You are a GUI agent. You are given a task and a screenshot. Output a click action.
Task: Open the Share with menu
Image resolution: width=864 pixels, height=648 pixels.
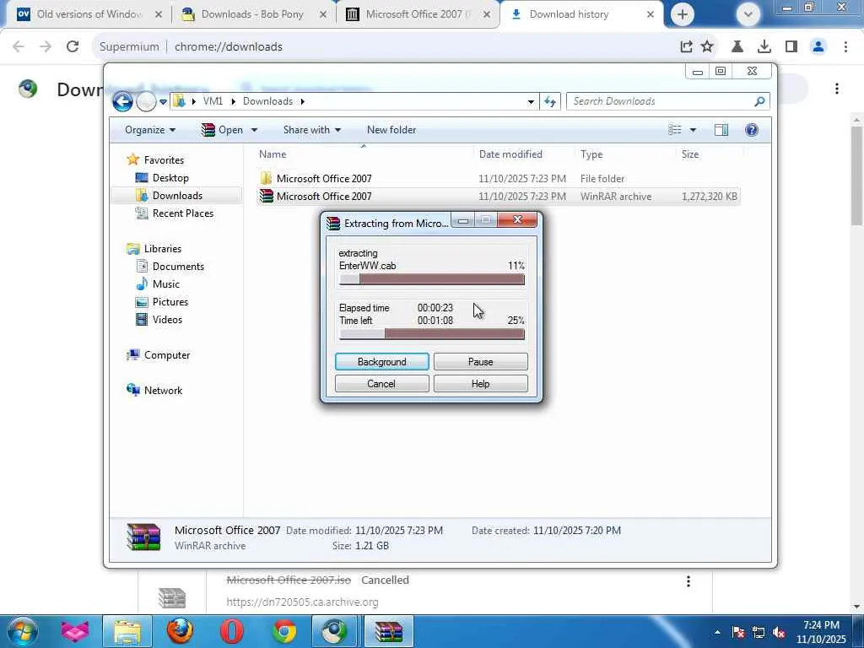312,130
